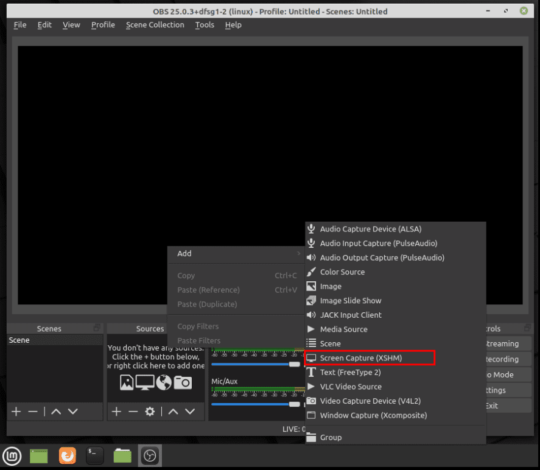This screenshot has height=470, width=540.
Task: Click the remove scene minus button
Action: coord(33,412)
